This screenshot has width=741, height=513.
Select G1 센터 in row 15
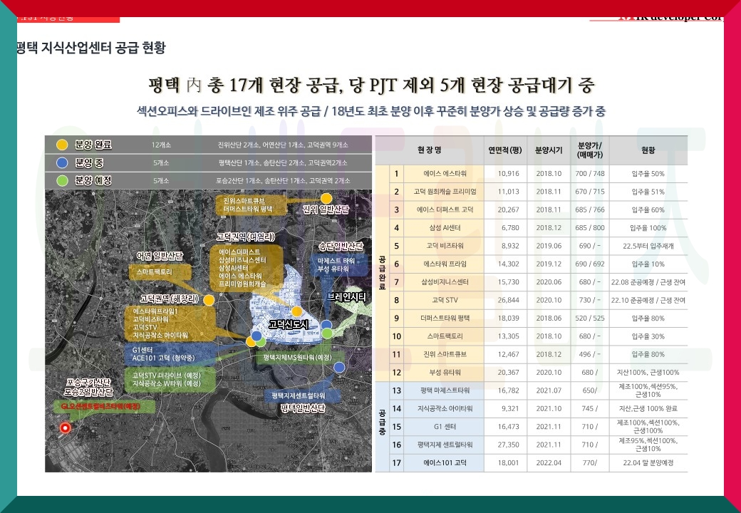(445, 427)
